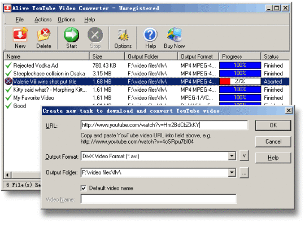Viewport: 305px width, 228px height.
Task: Click the DivX Video Format combo box text
Action: (111, 157)
